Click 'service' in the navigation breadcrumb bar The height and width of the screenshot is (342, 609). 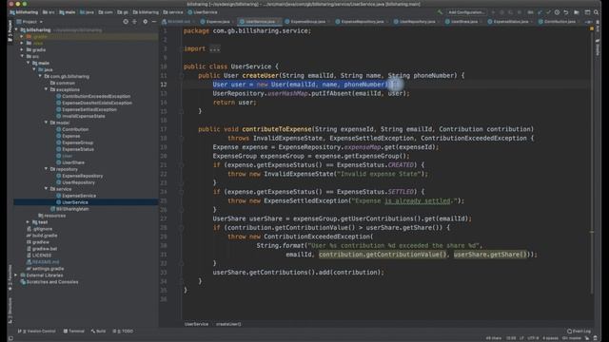(x=173, y=12)
